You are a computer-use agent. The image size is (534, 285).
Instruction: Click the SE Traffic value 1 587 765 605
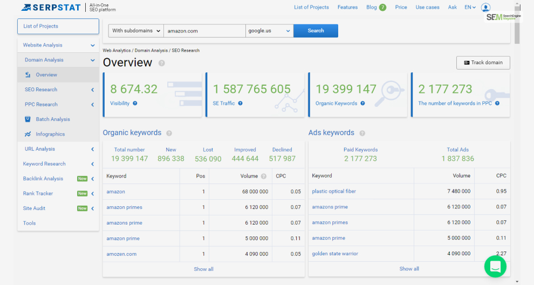252,89
